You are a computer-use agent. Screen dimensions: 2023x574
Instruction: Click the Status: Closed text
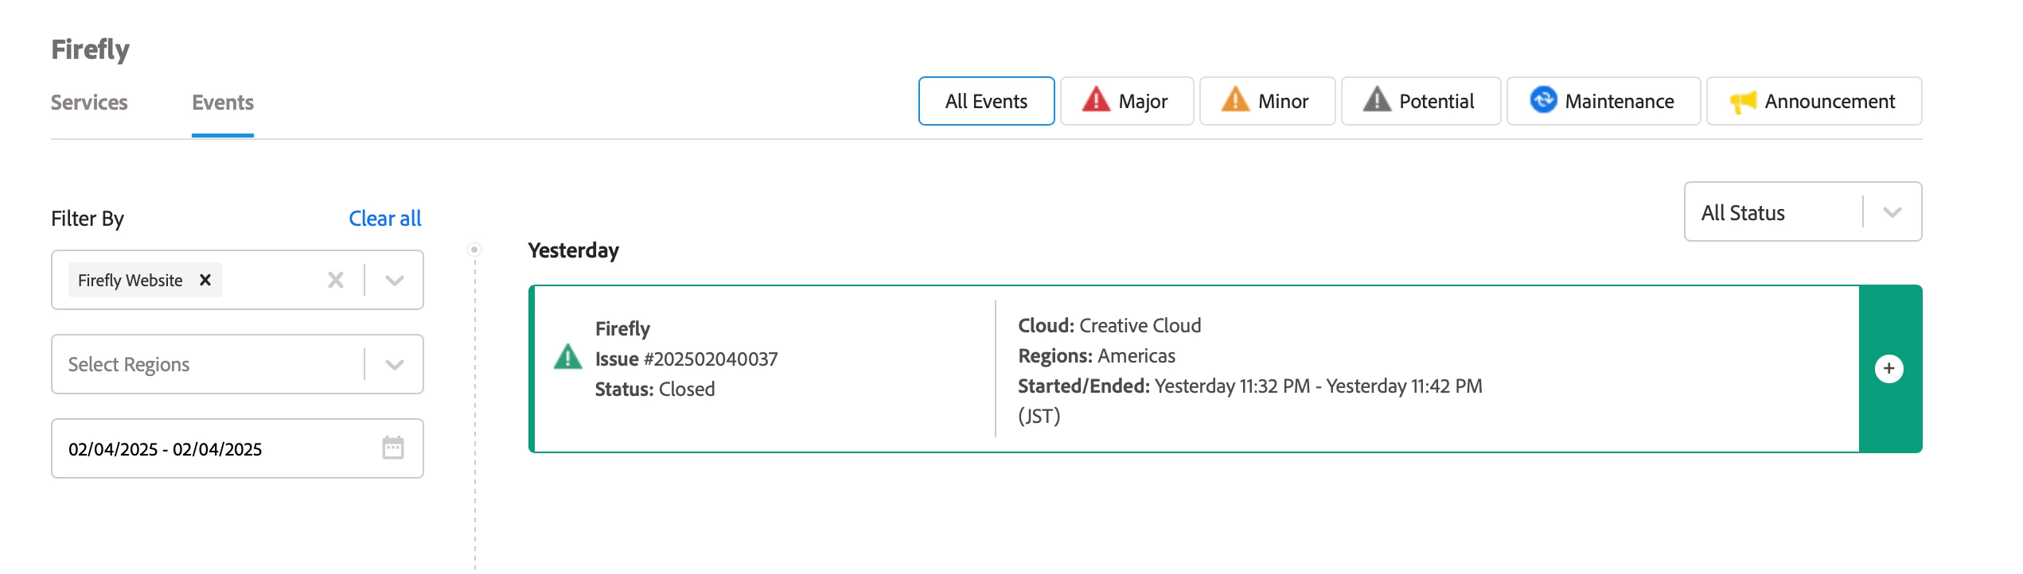[655, 389]
